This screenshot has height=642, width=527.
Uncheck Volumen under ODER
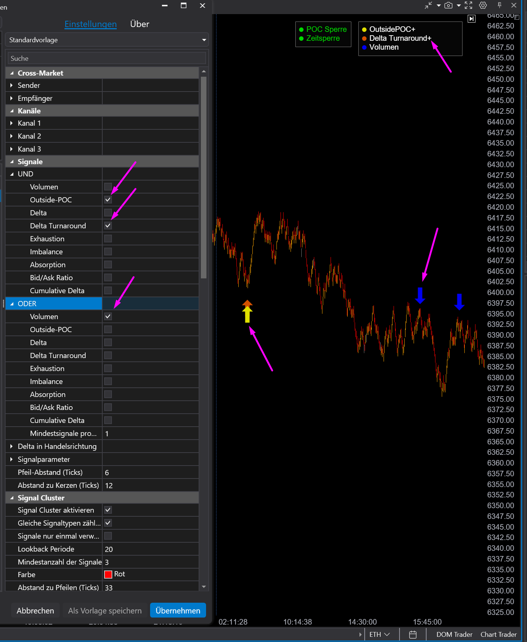pyautogui.click(x=108, y=316)
